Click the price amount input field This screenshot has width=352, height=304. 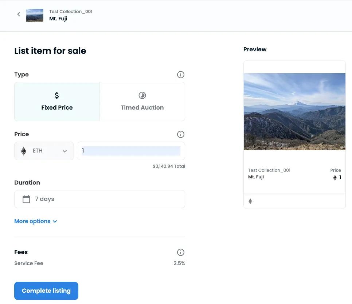point(131,151)
